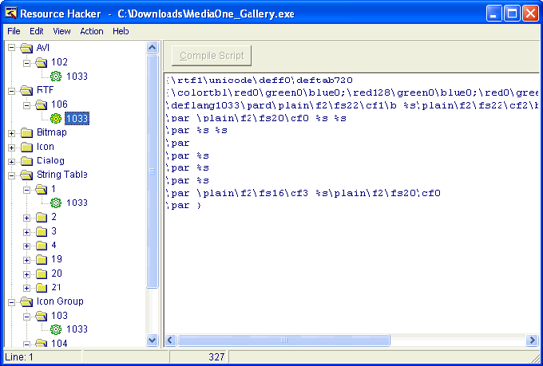Collapse the String Table node

(x=11, y=175)
